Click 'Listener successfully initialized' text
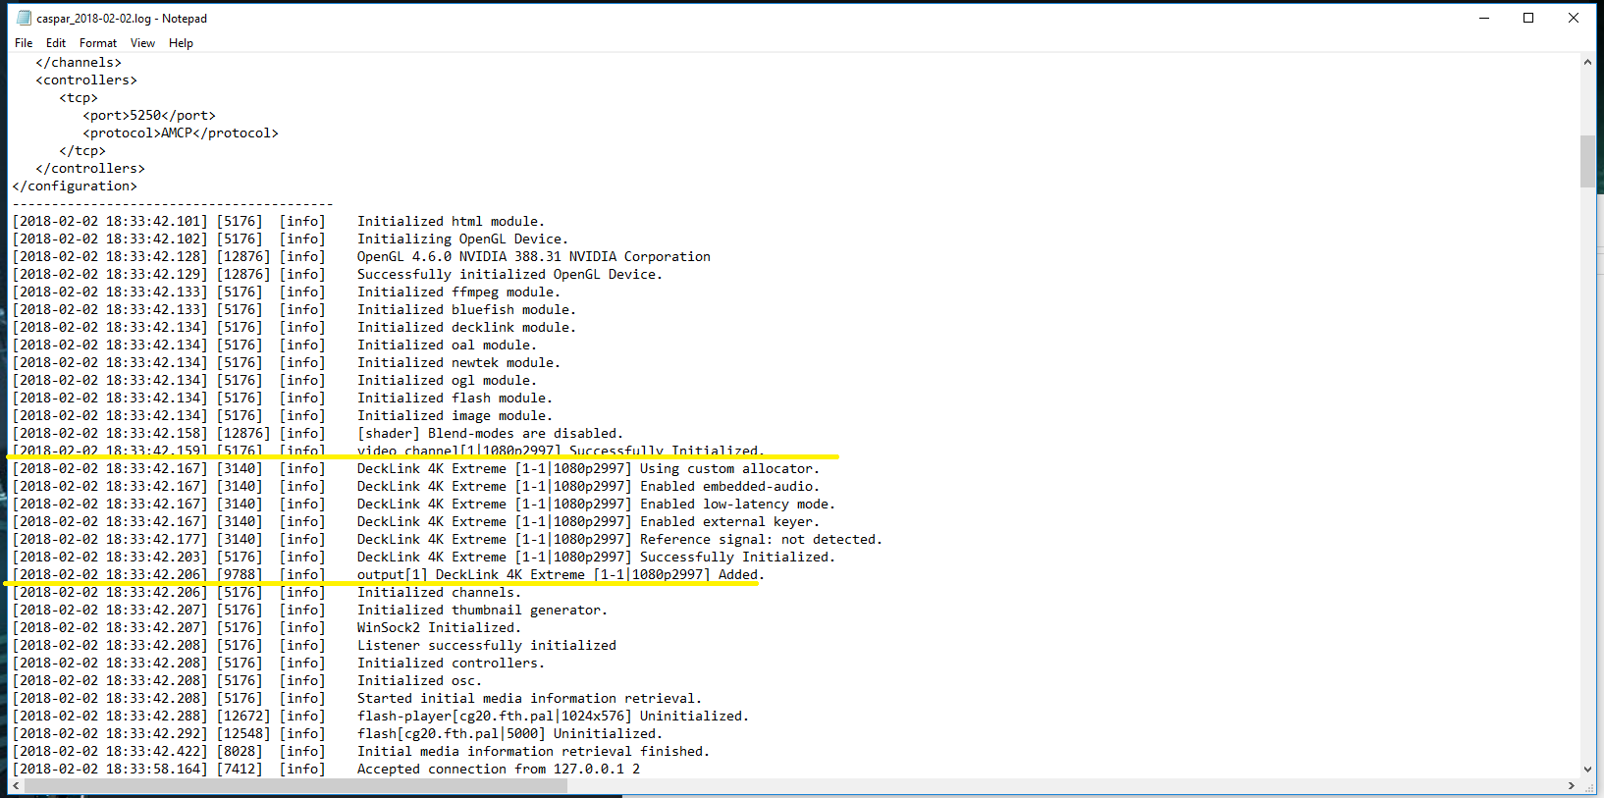 point(487,646)
